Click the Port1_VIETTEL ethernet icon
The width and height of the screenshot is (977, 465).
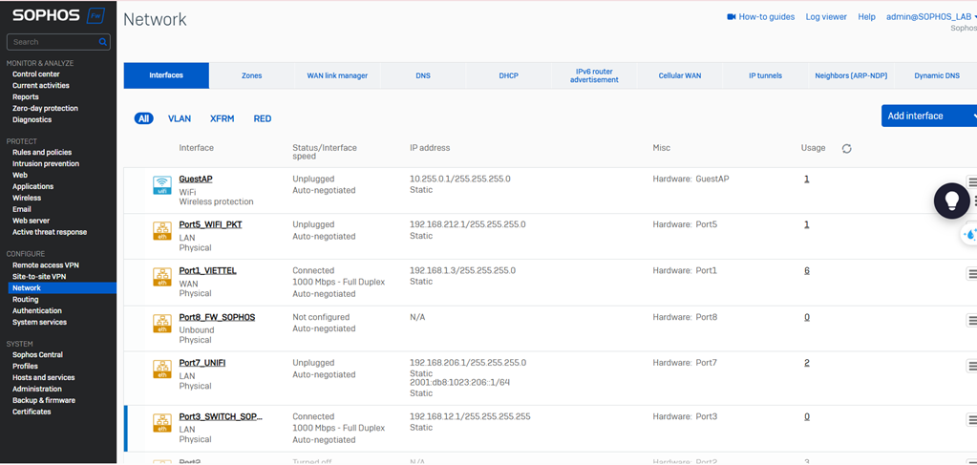162,277
